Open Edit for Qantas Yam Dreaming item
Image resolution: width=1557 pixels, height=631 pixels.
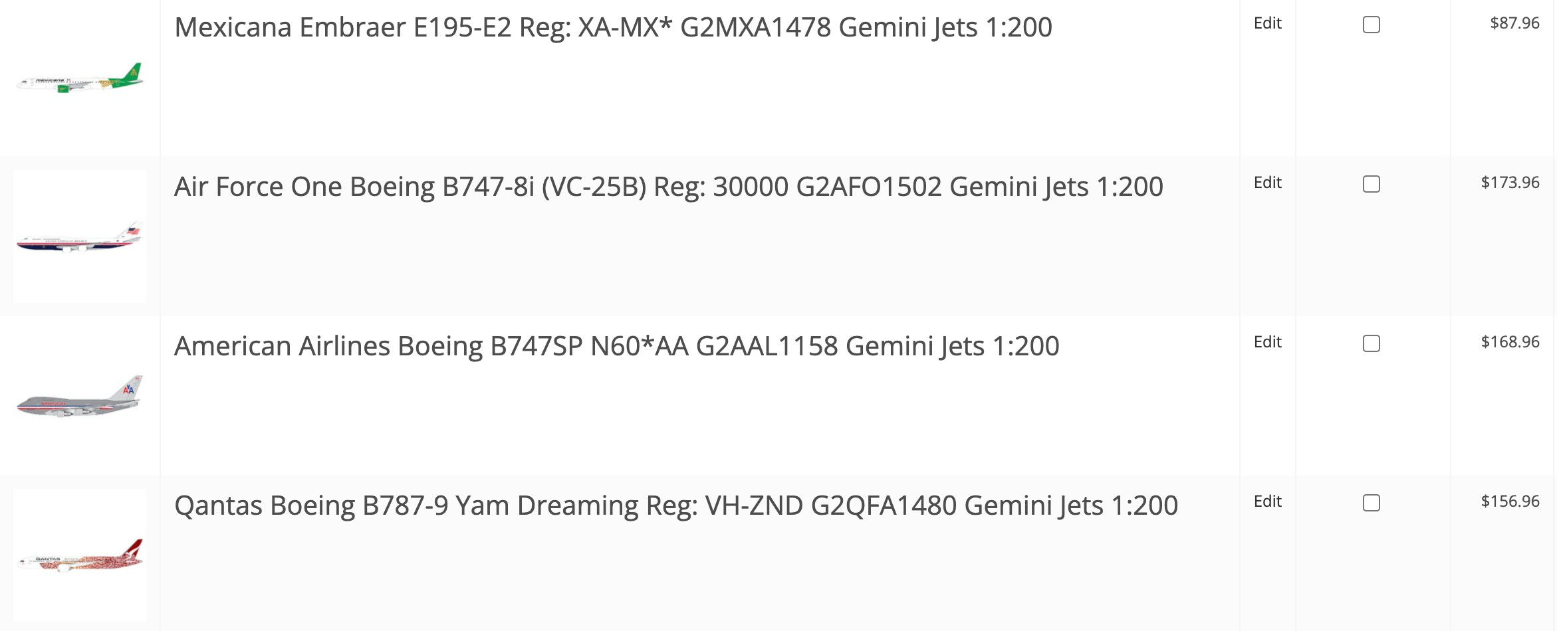coord(1267,501)
